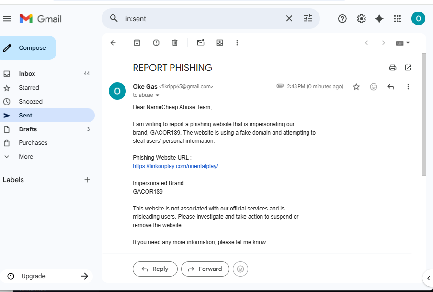The width and height of the screenshot is (433, 292).
Task: Open the Starred folder
Action: (x=47, y=88)
